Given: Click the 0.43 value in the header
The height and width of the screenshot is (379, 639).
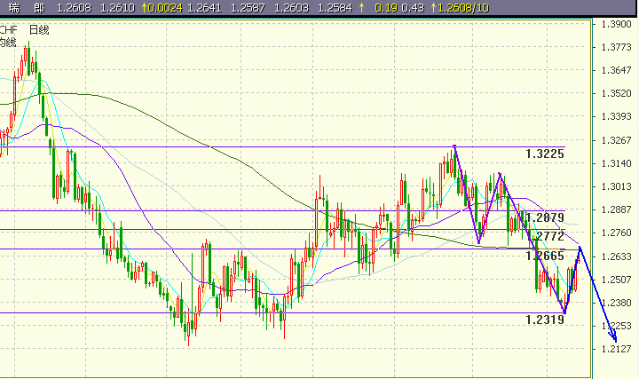Looking at the screenshot, I should pyautogui.click(x=413, y=8).
